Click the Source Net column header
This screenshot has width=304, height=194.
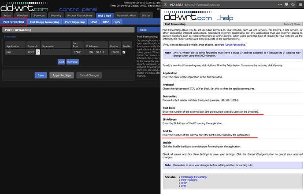56,45
